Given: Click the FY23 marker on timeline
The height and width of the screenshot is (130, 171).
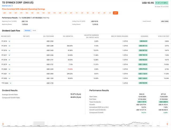Looking at the screenshot, I should click(150, 126).
